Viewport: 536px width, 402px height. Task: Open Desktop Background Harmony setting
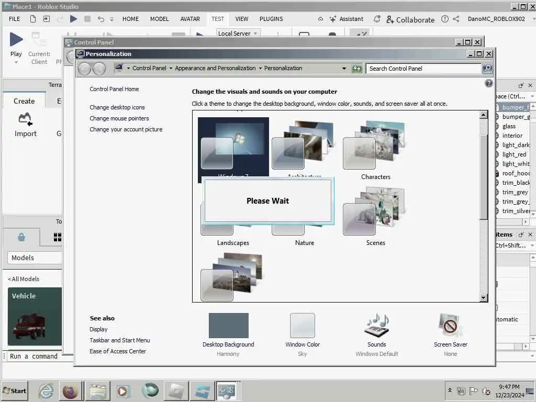(x=228, y=334)
